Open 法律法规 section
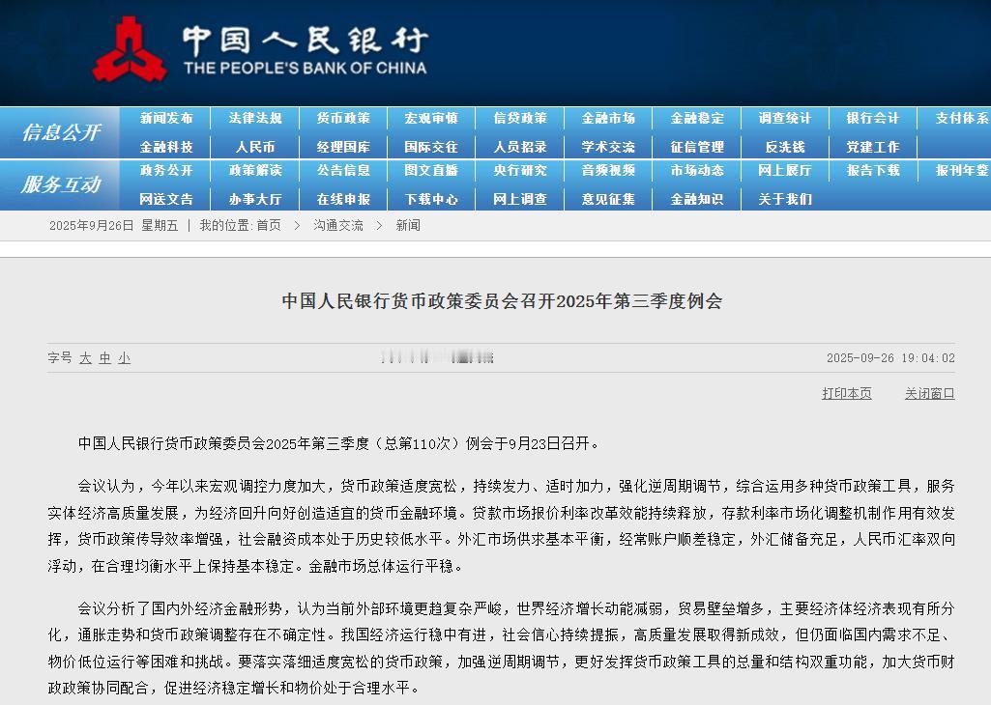The image size is (991, 705). point(254,118)
